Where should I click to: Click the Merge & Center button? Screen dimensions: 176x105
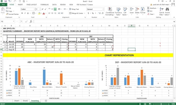click(x=76, y=13)
